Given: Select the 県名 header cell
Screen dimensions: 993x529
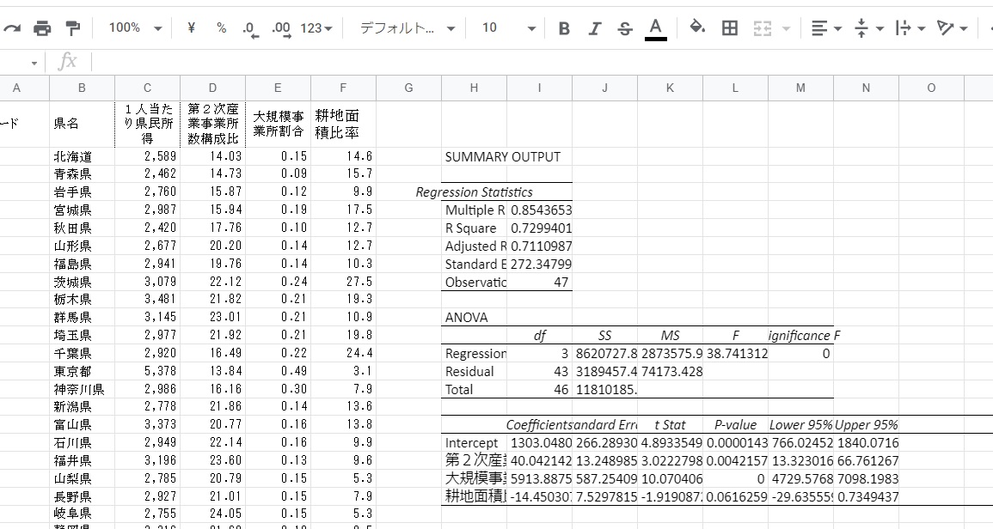Looking at the screenshot, I should click(x=82, y=124).
